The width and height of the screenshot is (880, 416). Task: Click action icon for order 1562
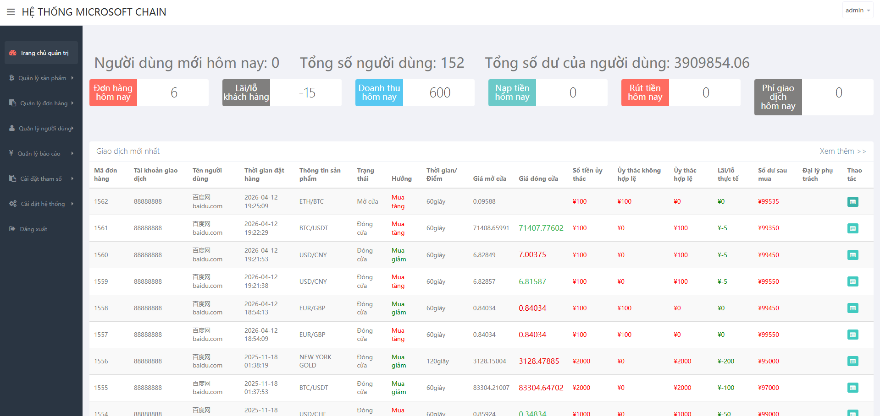click(853, 202)
